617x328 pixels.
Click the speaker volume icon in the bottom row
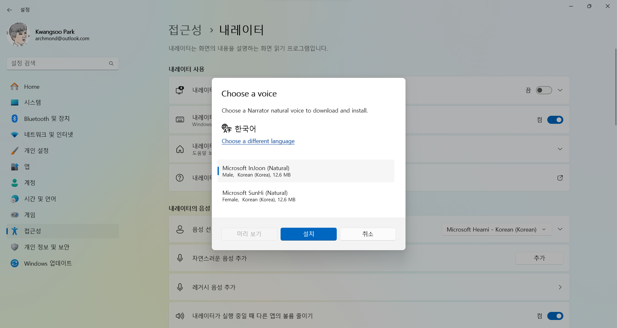click(180, 316)
